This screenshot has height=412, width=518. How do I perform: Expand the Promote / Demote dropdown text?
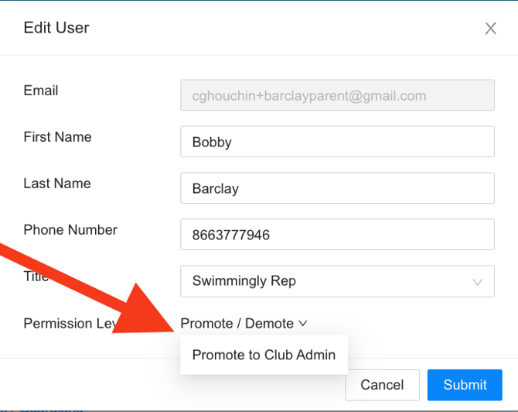click(237, 324)
